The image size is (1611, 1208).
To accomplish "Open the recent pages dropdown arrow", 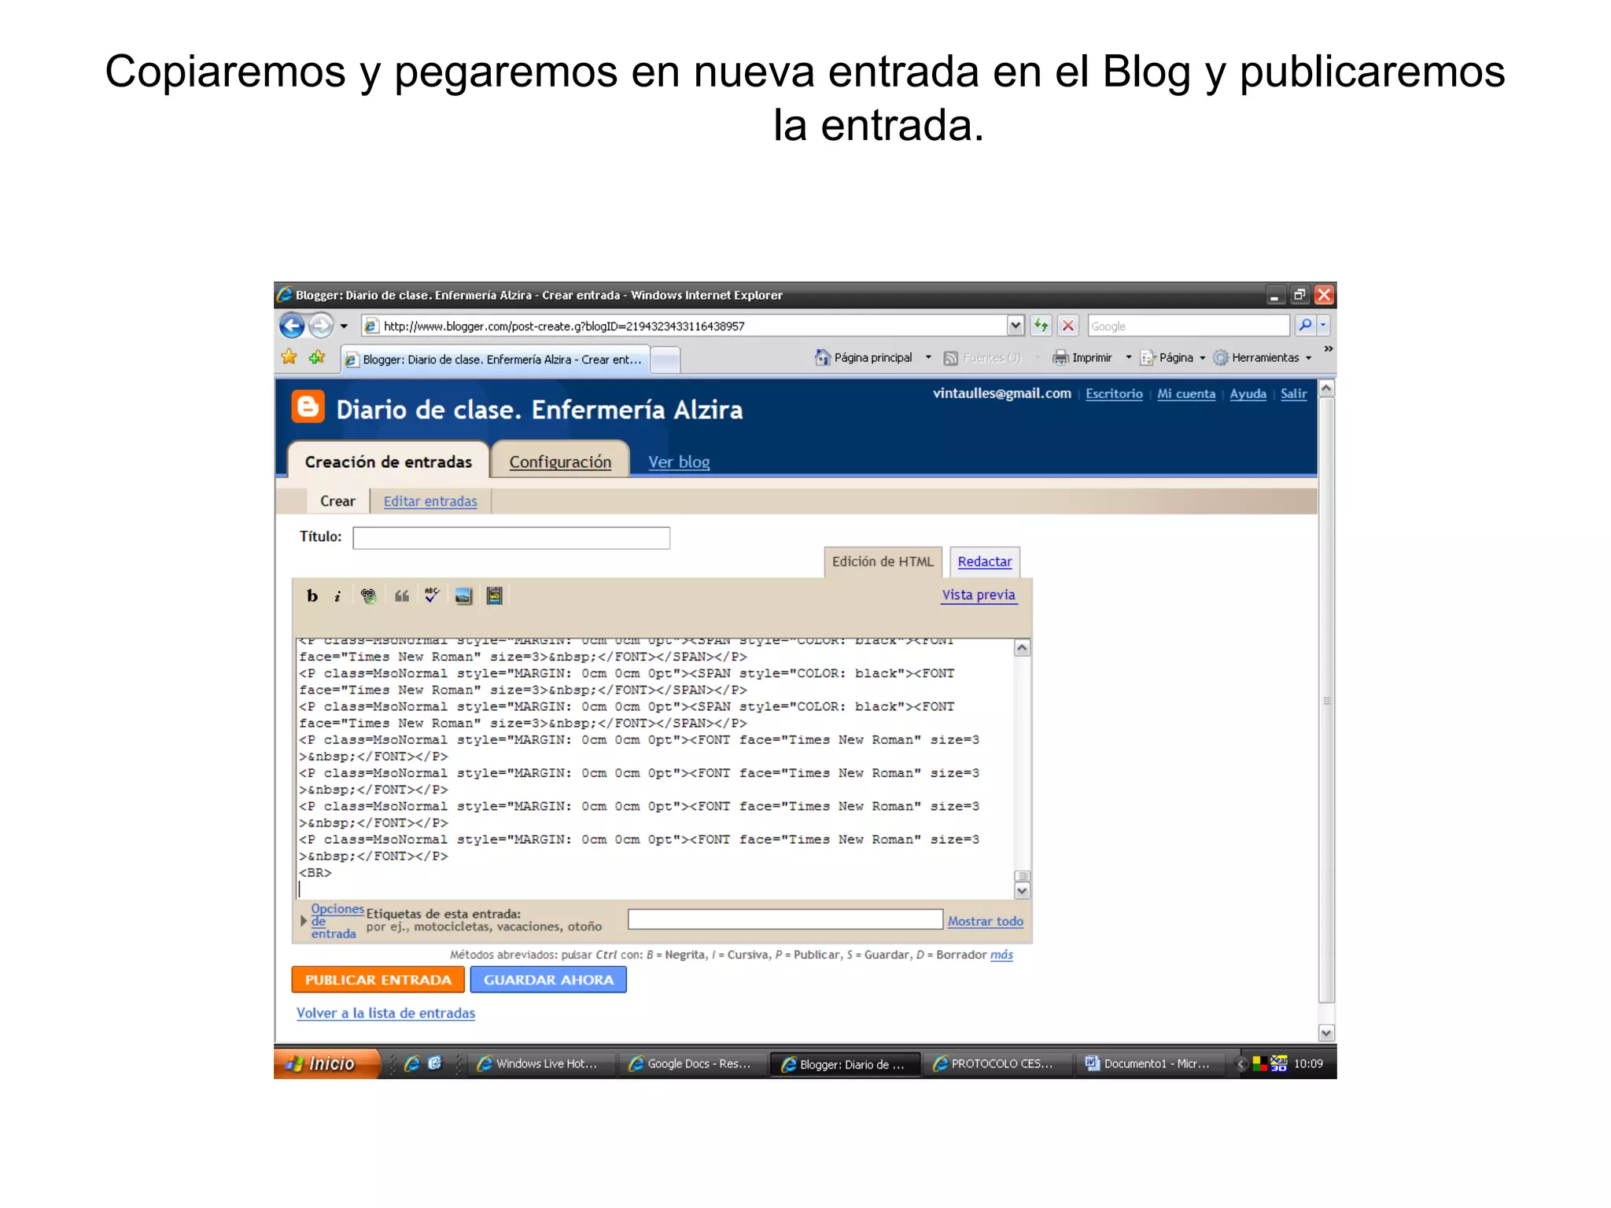I will click(x=344, y=326).
